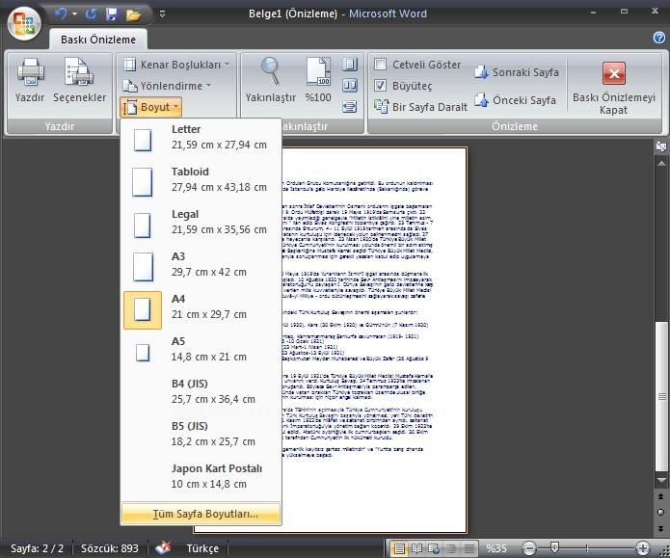The width and height of the screenshot is (670, 558).
Task: Choose Tabloid paper size
Action: click(201, 181)
